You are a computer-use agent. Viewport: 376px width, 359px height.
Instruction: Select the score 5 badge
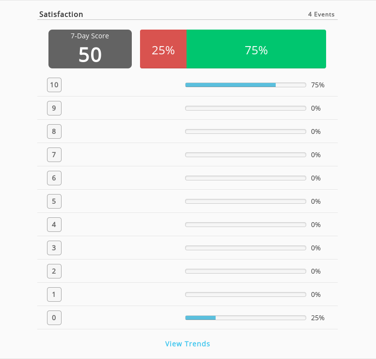click(54, 201)
